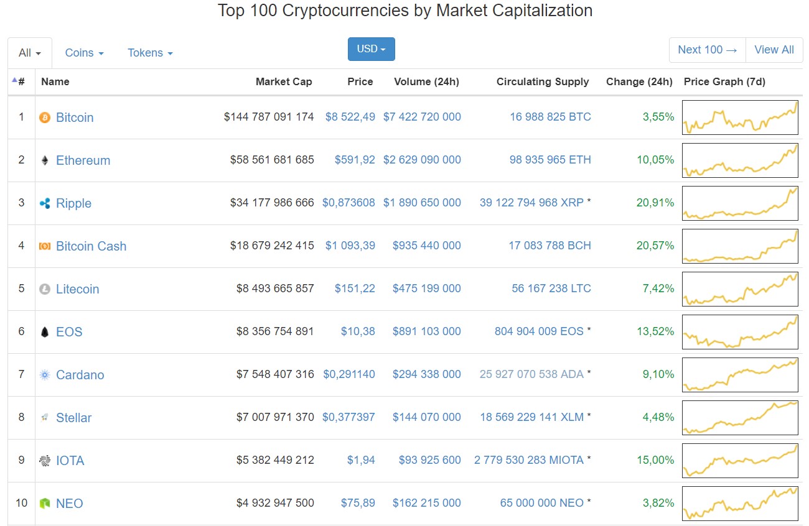Sort table by rank number column
Screen dimensions: 809x526
click(19, 81)
